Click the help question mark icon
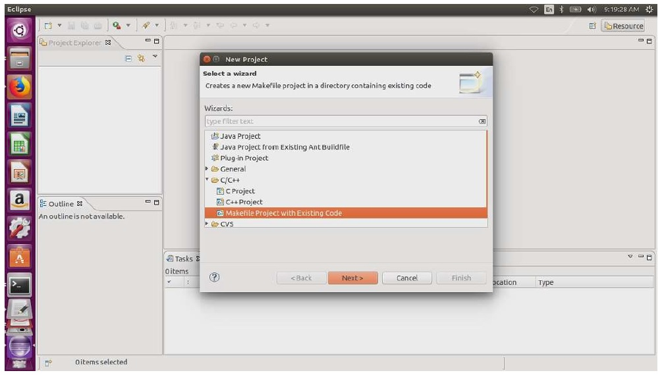 coord(214,278)
